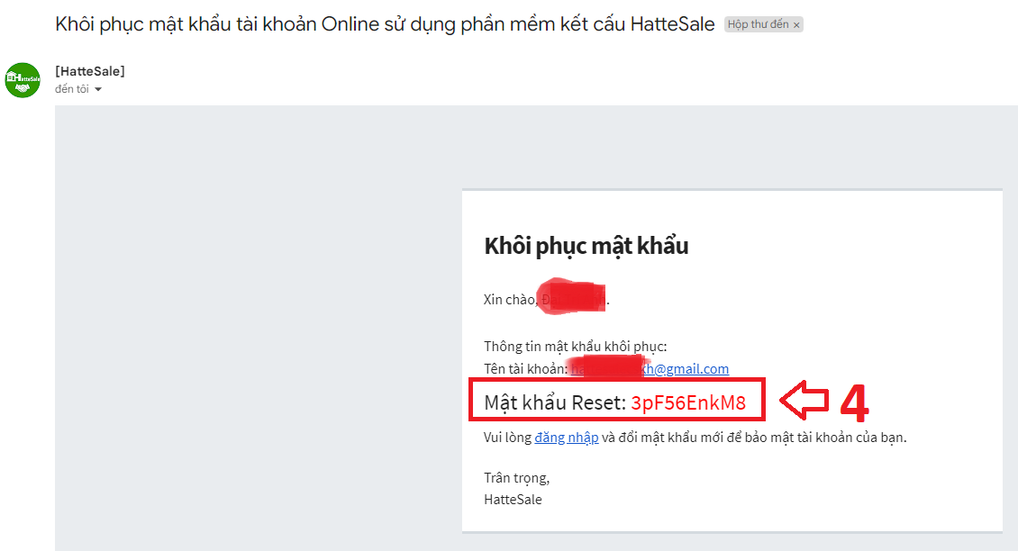Click the "Hộp thư đến" inbox label
1018x551 pixels.
click(x=758, y=24)
